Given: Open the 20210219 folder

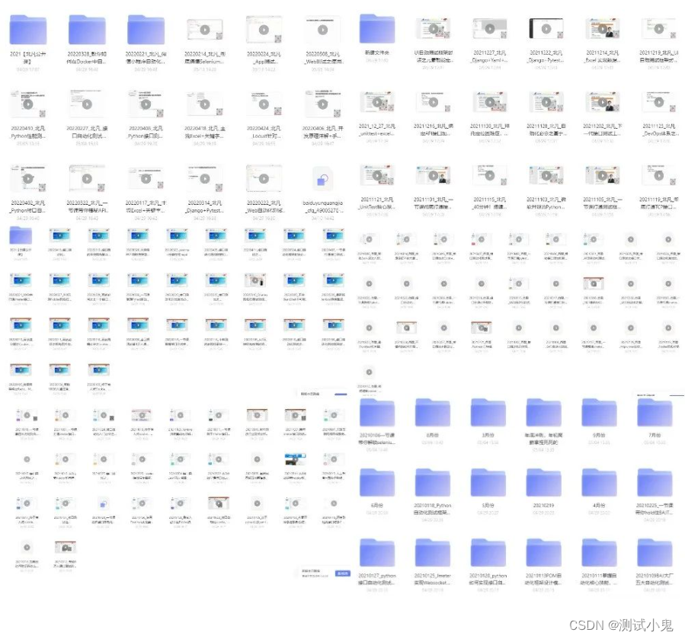Looking at the screenshot, I should point(543,483).
